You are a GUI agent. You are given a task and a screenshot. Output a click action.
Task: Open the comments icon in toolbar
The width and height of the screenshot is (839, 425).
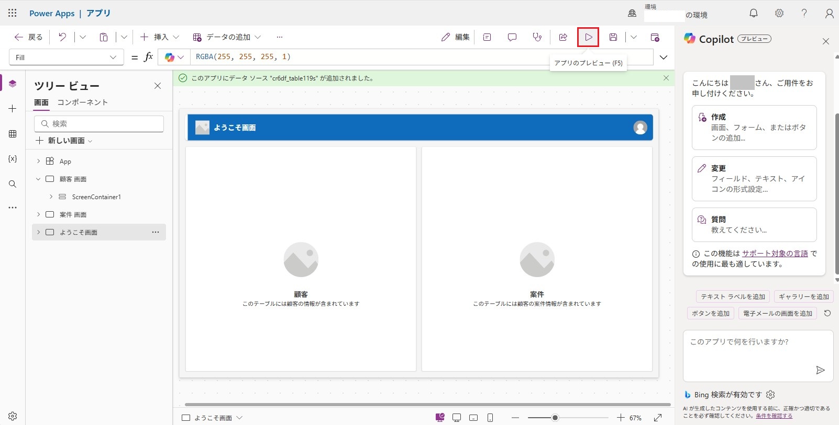click(512, 37)
